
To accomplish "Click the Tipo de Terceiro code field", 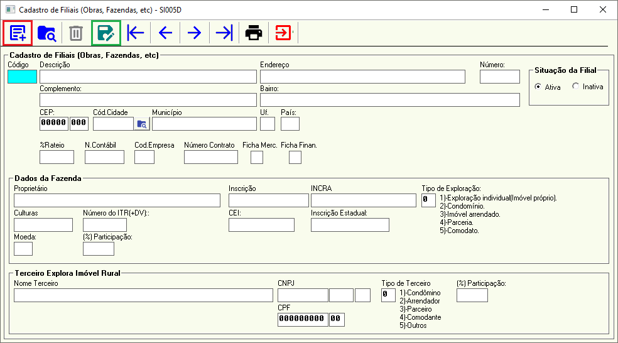I will [x=388, y=295].
